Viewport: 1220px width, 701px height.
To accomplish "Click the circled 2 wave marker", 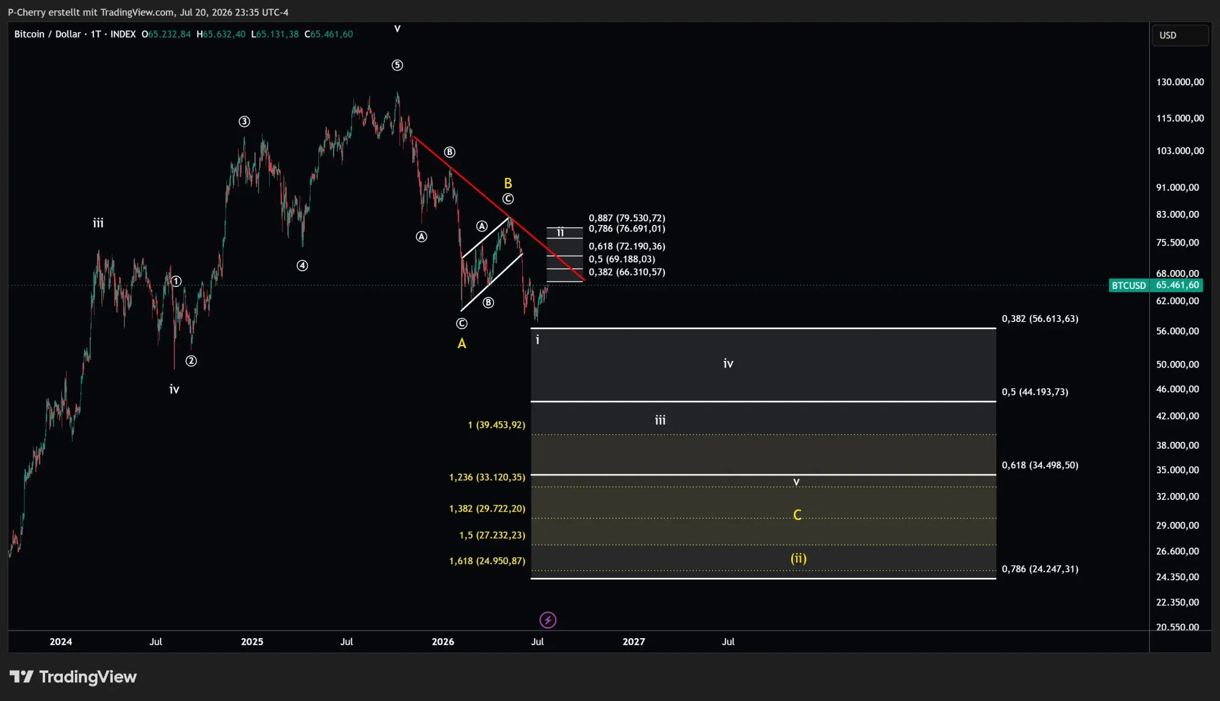I will pos(191,361).
